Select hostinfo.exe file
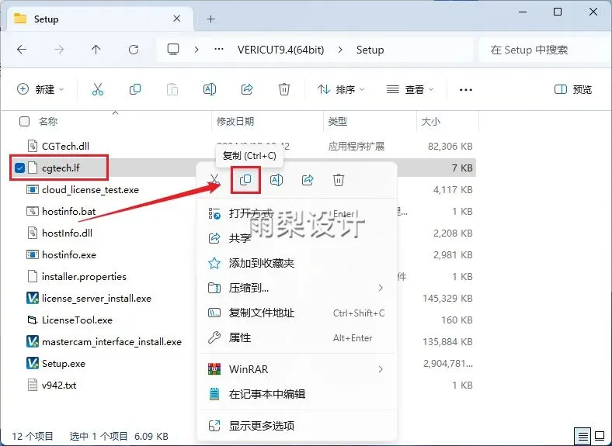 68,255
